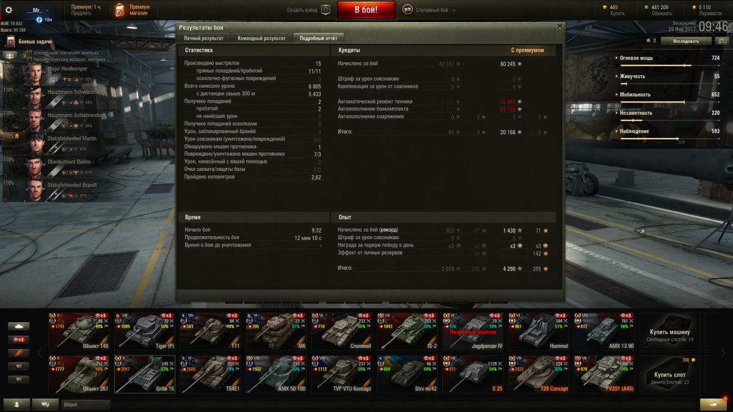Select Hummel artillery
Viewport: 733px width, 412px height.
click(x=538, y=331)
